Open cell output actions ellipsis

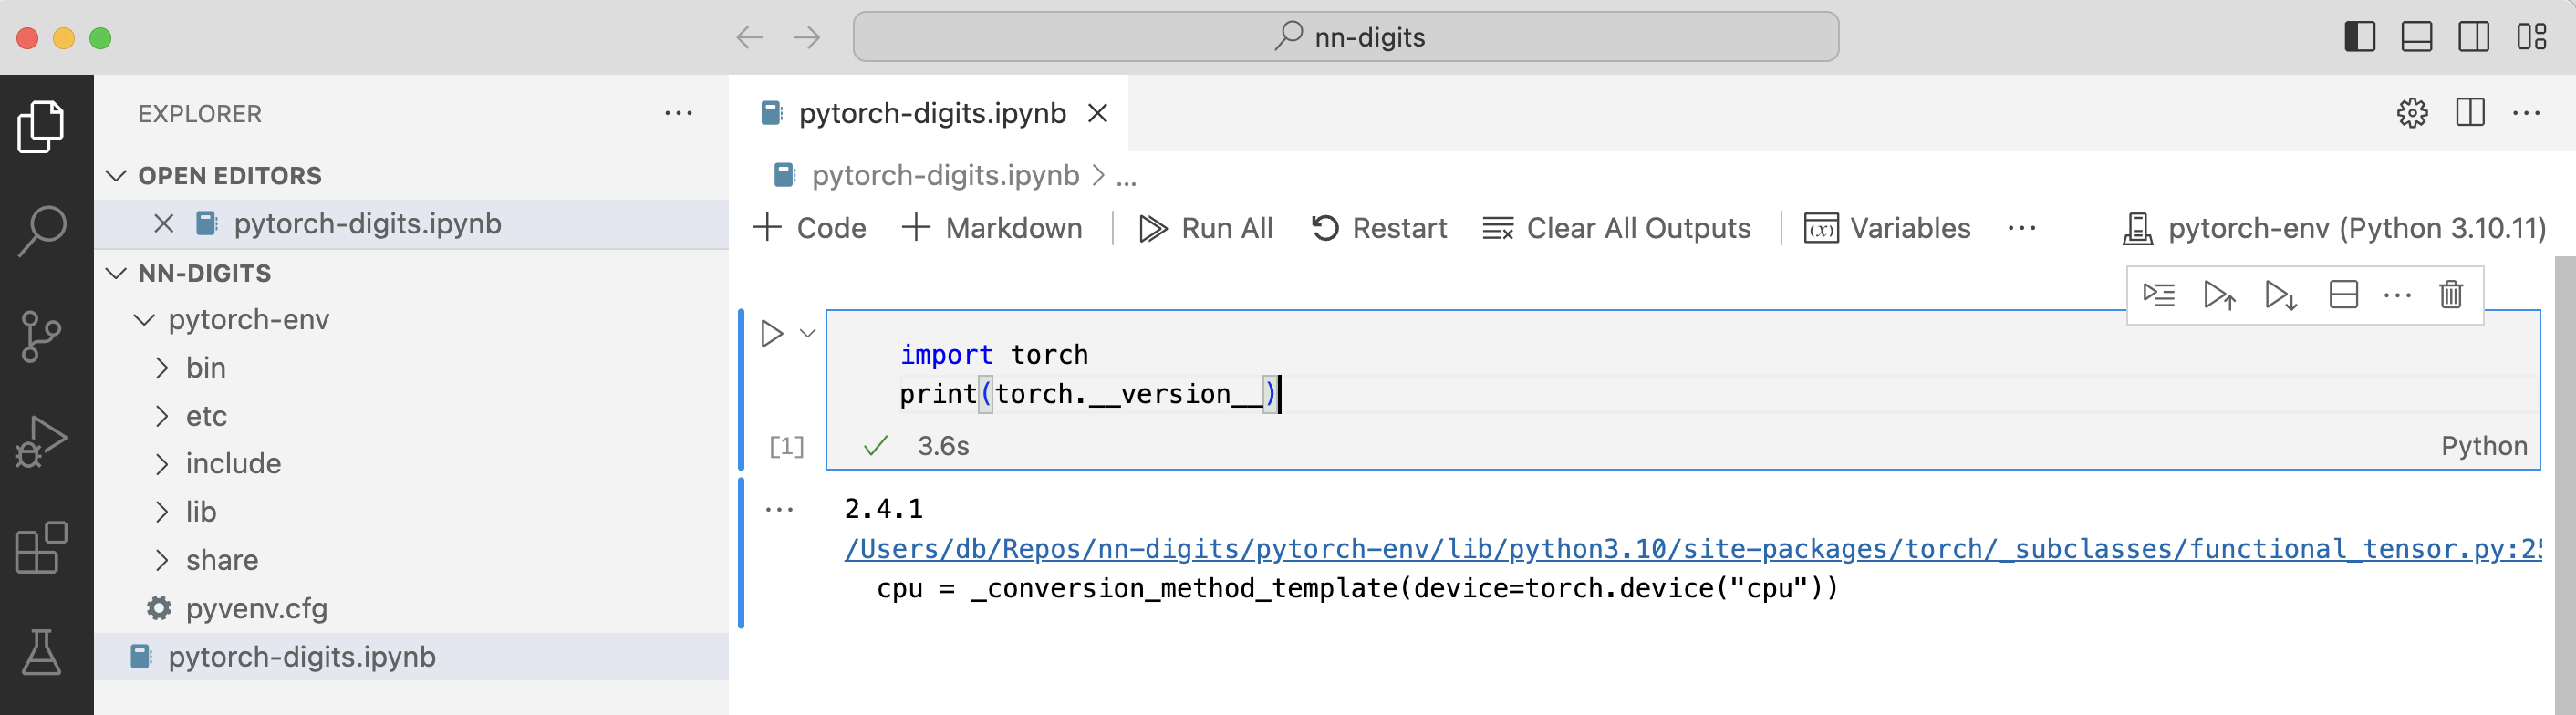click(x=779, y=510)
